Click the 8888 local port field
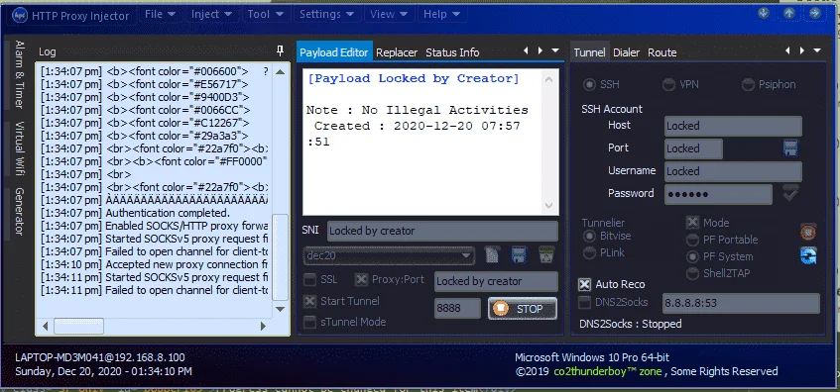The height and width of the screenshot is (392, 840). [457, 309]
